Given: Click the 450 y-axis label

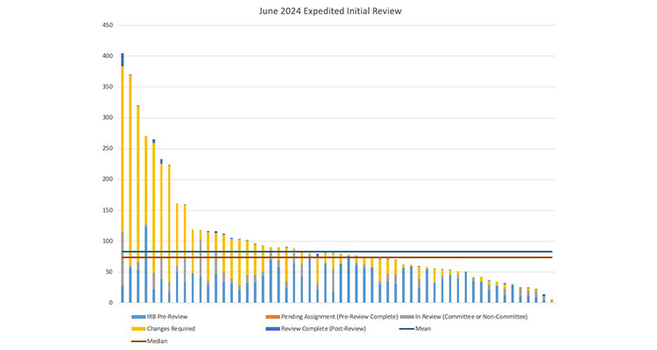Looking at the screenshot, I should pyautogui.click(x=108, y=25).
